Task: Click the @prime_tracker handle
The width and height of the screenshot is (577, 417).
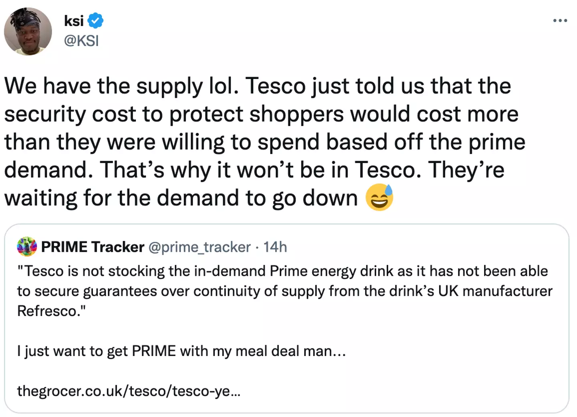Action: coord(200,247)
